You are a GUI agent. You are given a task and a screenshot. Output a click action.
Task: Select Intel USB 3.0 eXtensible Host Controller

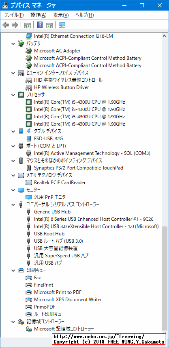click(96, 226)
